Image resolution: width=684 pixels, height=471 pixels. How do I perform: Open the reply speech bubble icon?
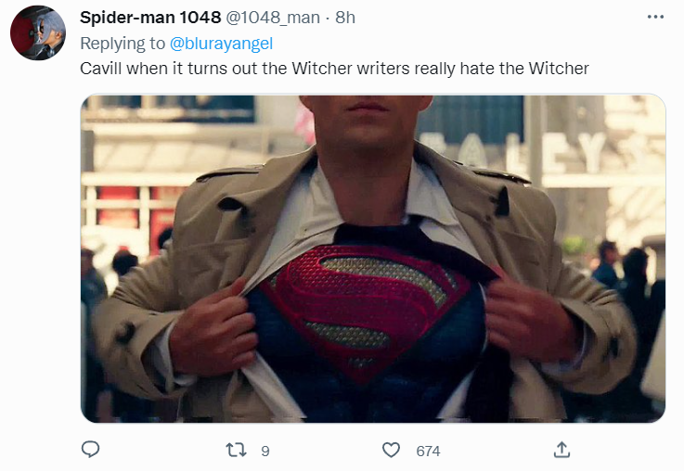[90, 450]
